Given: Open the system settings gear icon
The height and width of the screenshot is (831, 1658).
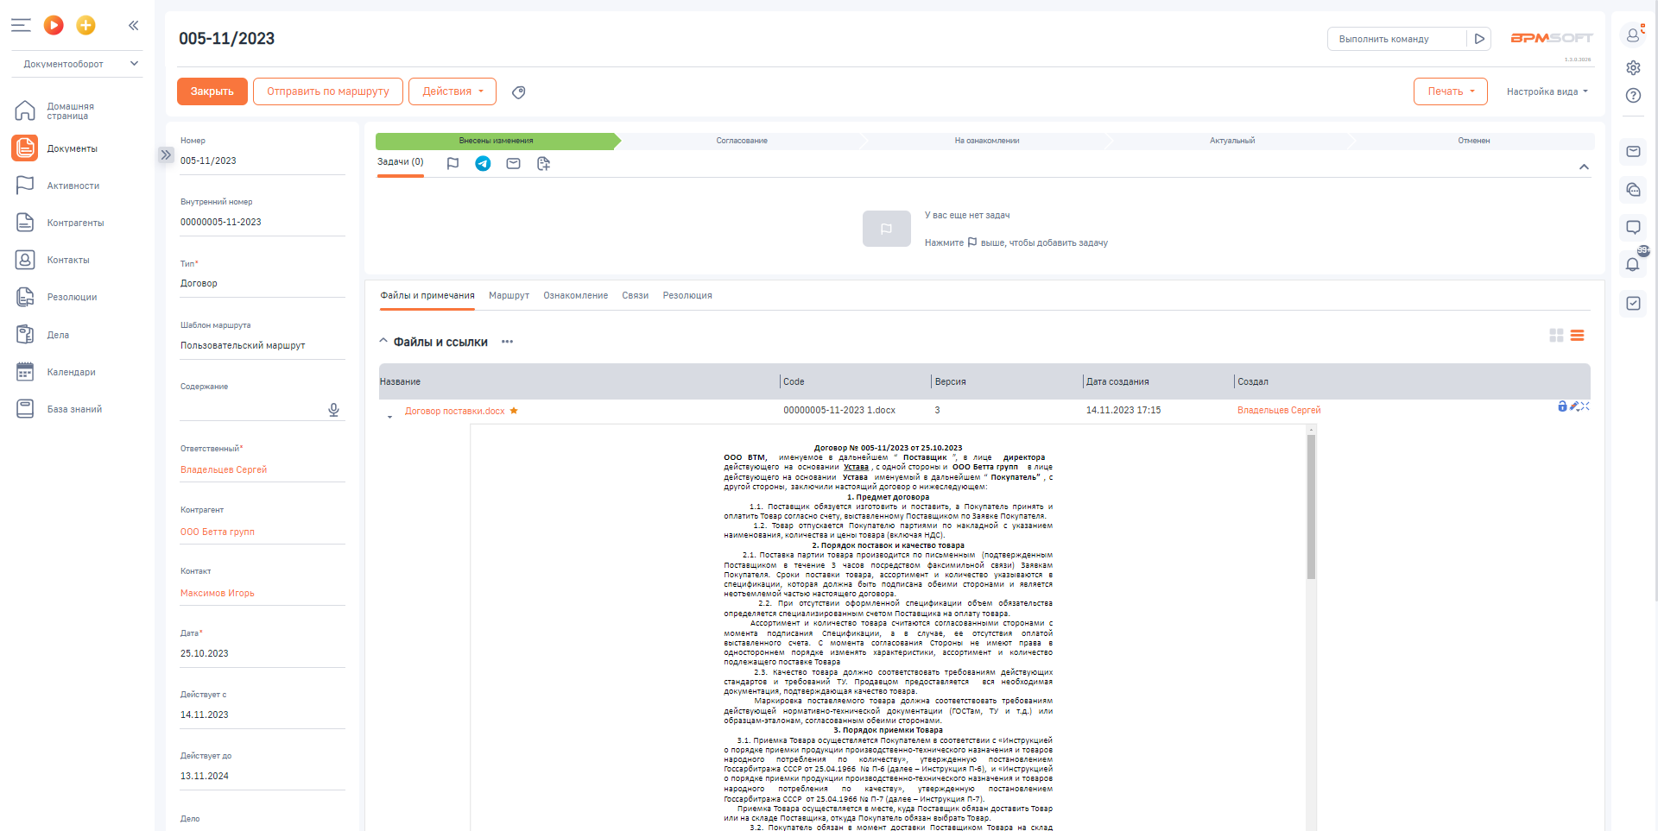Looking at the screenshot, I should (1633, 67).
